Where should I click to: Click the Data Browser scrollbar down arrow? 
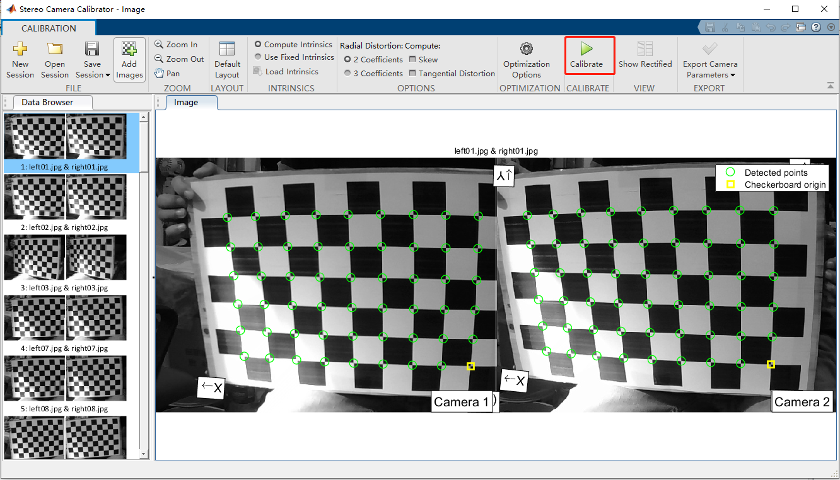[x=144, y=454]
